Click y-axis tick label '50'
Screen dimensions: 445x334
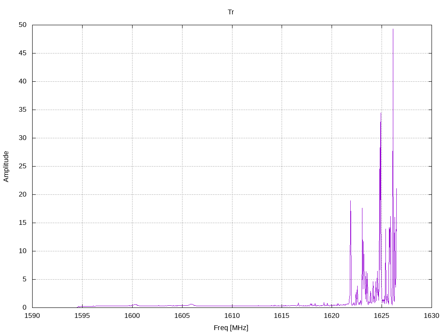(x=23, y=25)
